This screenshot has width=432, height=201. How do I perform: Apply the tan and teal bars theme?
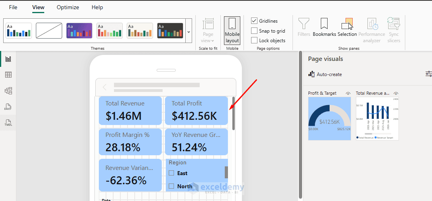pos(140,31)
